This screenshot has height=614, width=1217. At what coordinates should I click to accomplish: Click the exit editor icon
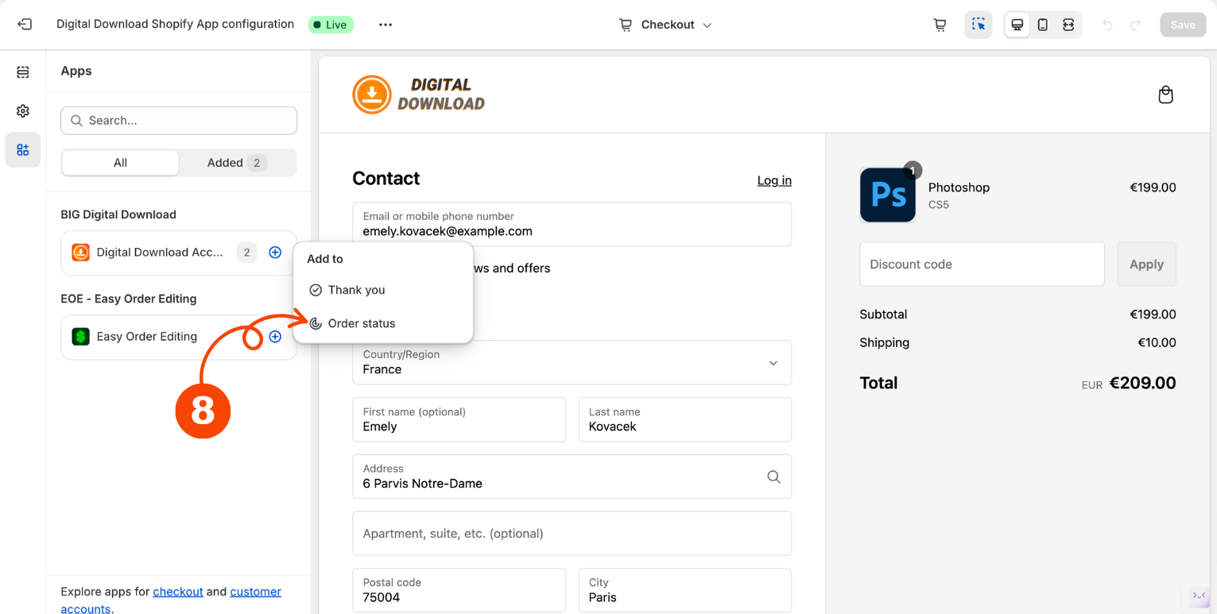click(25, 25)
